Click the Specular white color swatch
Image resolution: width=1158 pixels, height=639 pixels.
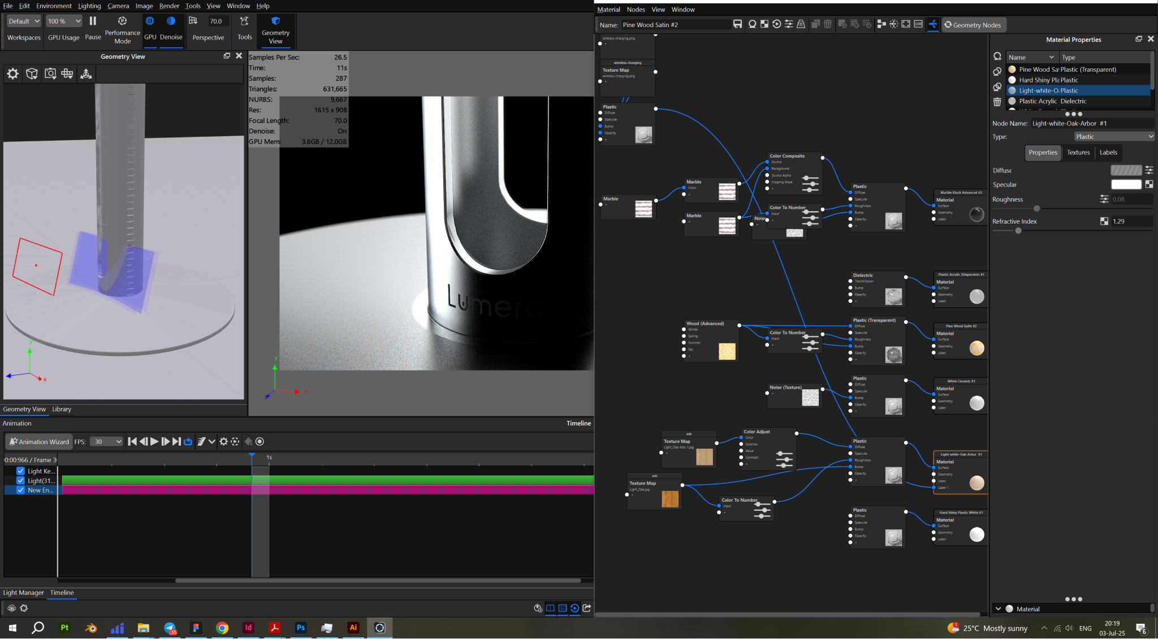(1125, 185)
